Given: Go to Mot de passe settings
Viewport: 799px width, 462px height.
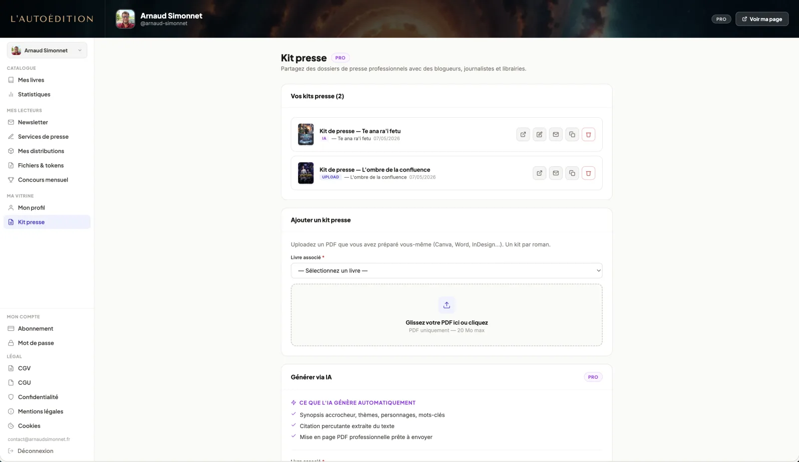Looking at the screenshot, I should click(x=47, y=343).
